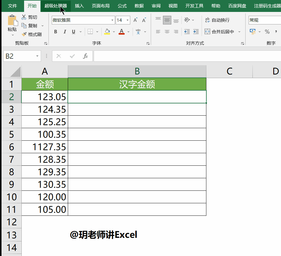Open Name Box dropdown arrow
281x256 pixels.
tap(37, 56)
